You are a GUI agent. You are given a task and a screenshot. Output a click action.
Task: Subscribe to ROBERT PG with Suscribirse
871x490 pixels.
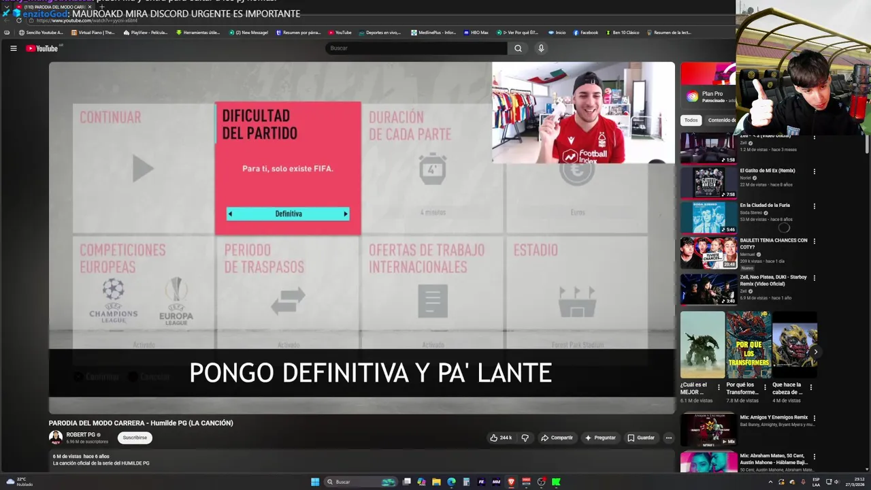click(135, 438)
